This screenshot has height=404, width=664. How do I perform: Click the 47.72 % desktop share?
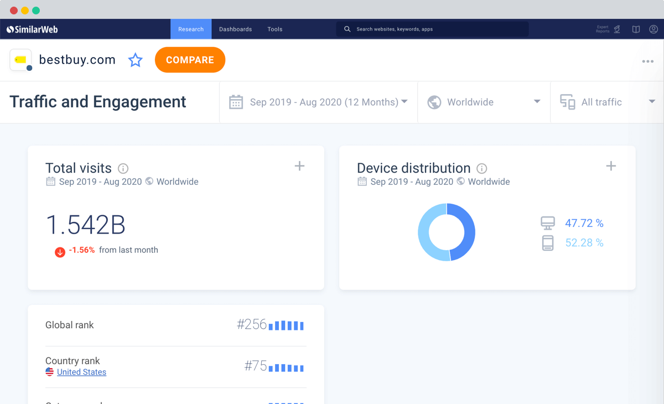pos(584,223)
